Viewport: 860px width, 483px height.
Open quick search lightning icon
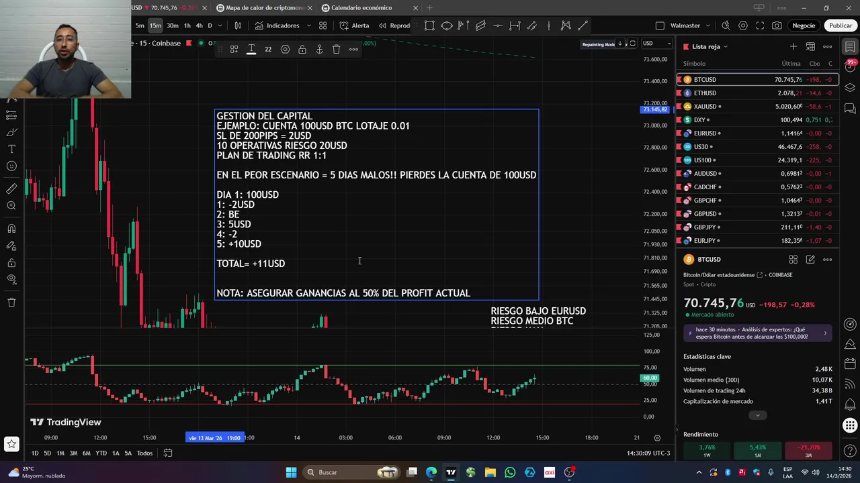pos(726,25)
